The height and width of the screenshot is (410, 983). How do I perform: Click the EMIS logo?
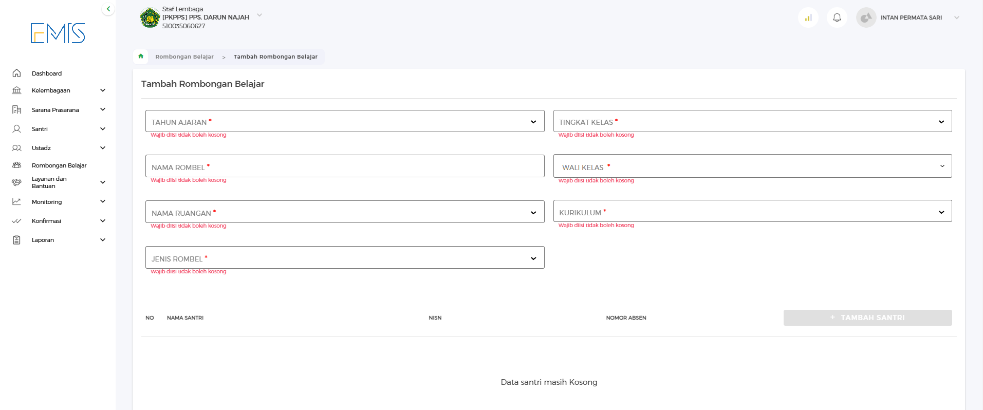58,33
